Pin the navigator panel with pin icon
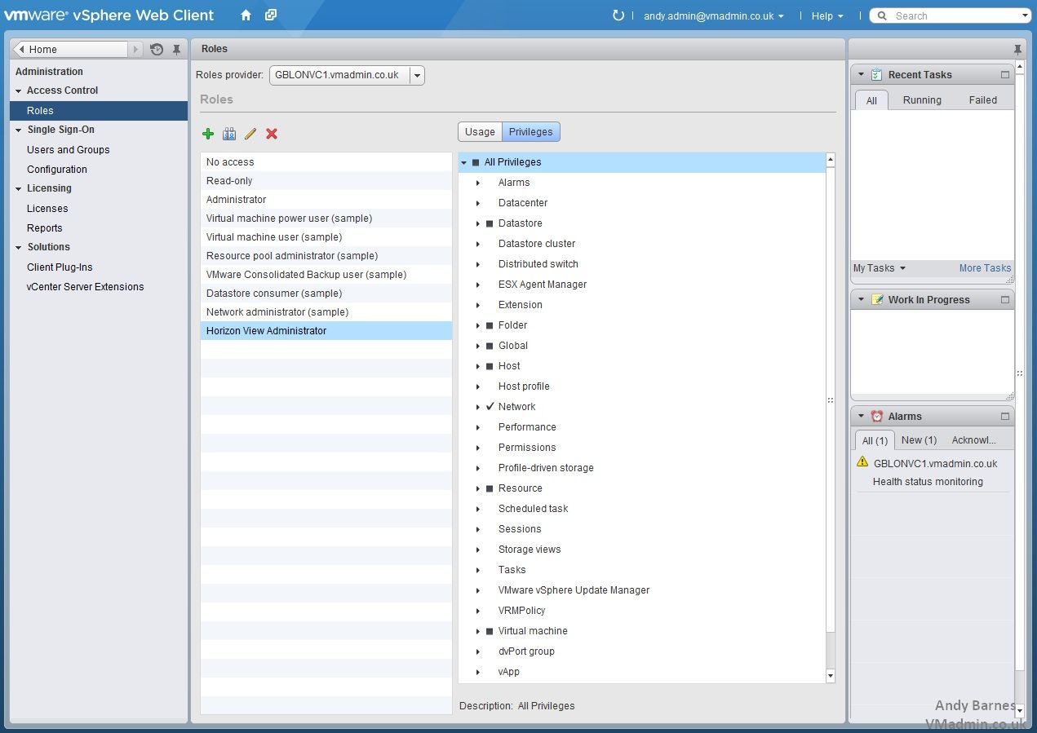1037x733 pixels. point(176,50)
